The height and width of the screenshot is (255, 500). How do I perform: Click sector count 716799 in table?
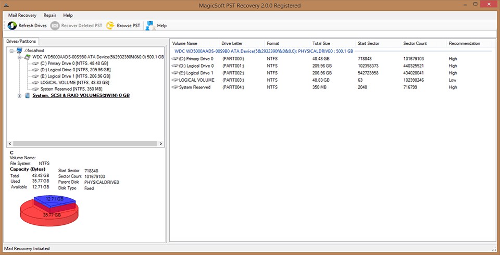pos(410,87)
